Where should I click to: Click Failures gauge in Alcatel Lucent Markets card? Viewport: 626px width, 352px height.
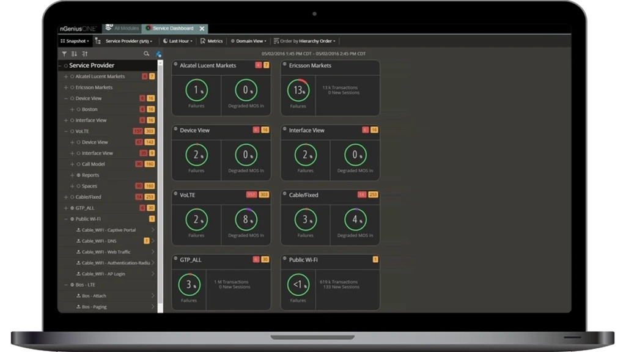[196, 90]
